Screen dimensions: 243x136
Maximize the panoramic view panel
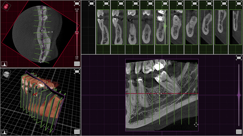coord(239,58)
